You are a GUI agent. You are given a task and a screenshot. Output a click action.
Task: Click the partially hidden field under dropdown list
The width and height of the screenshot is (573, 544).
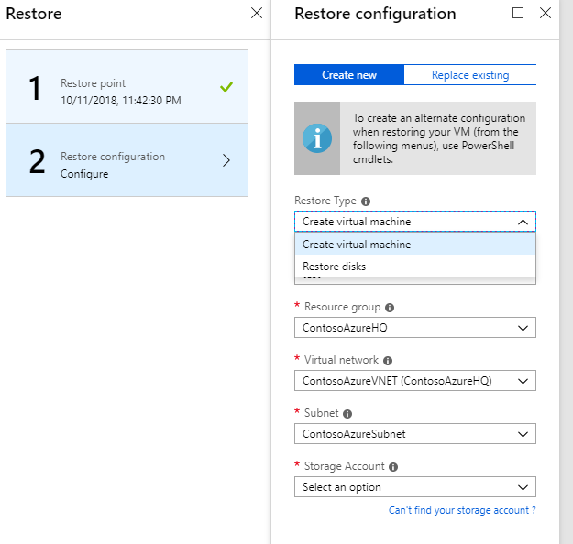coord(415,280)
